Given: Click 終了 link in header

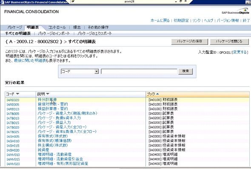Looking at the screenshot, I should (246, 20).
